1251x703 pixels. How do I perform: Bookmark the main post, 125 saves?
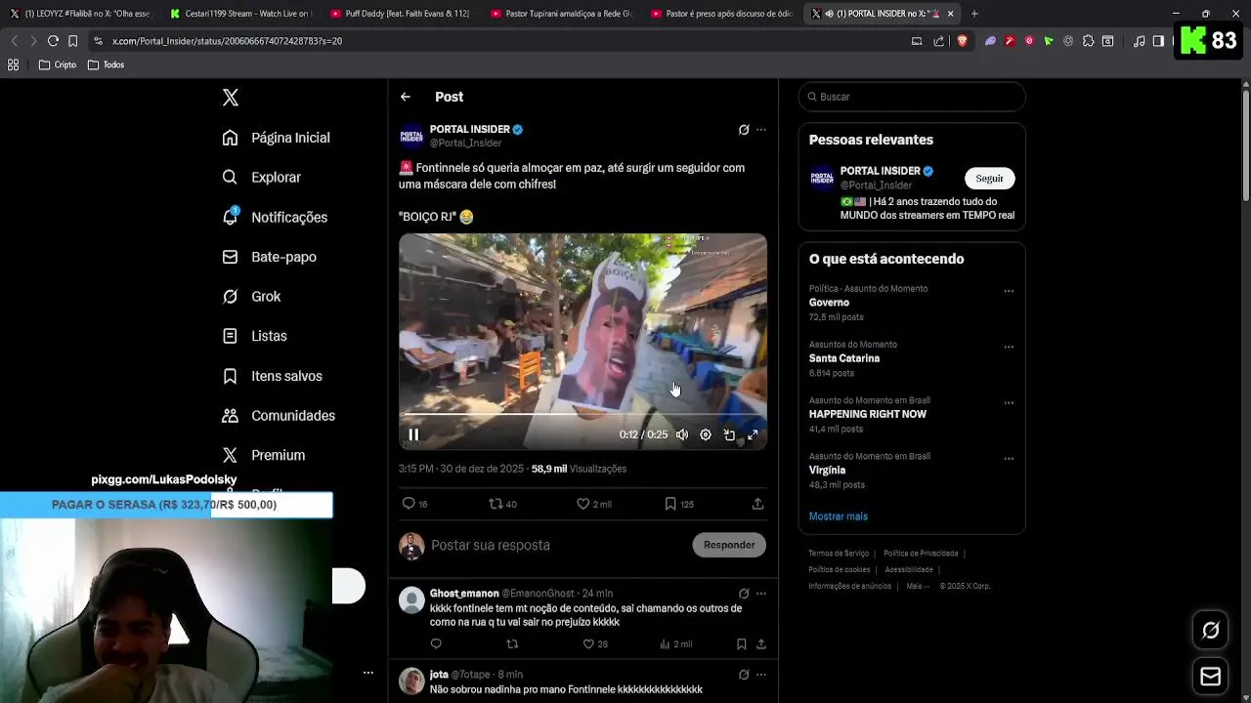678,504
